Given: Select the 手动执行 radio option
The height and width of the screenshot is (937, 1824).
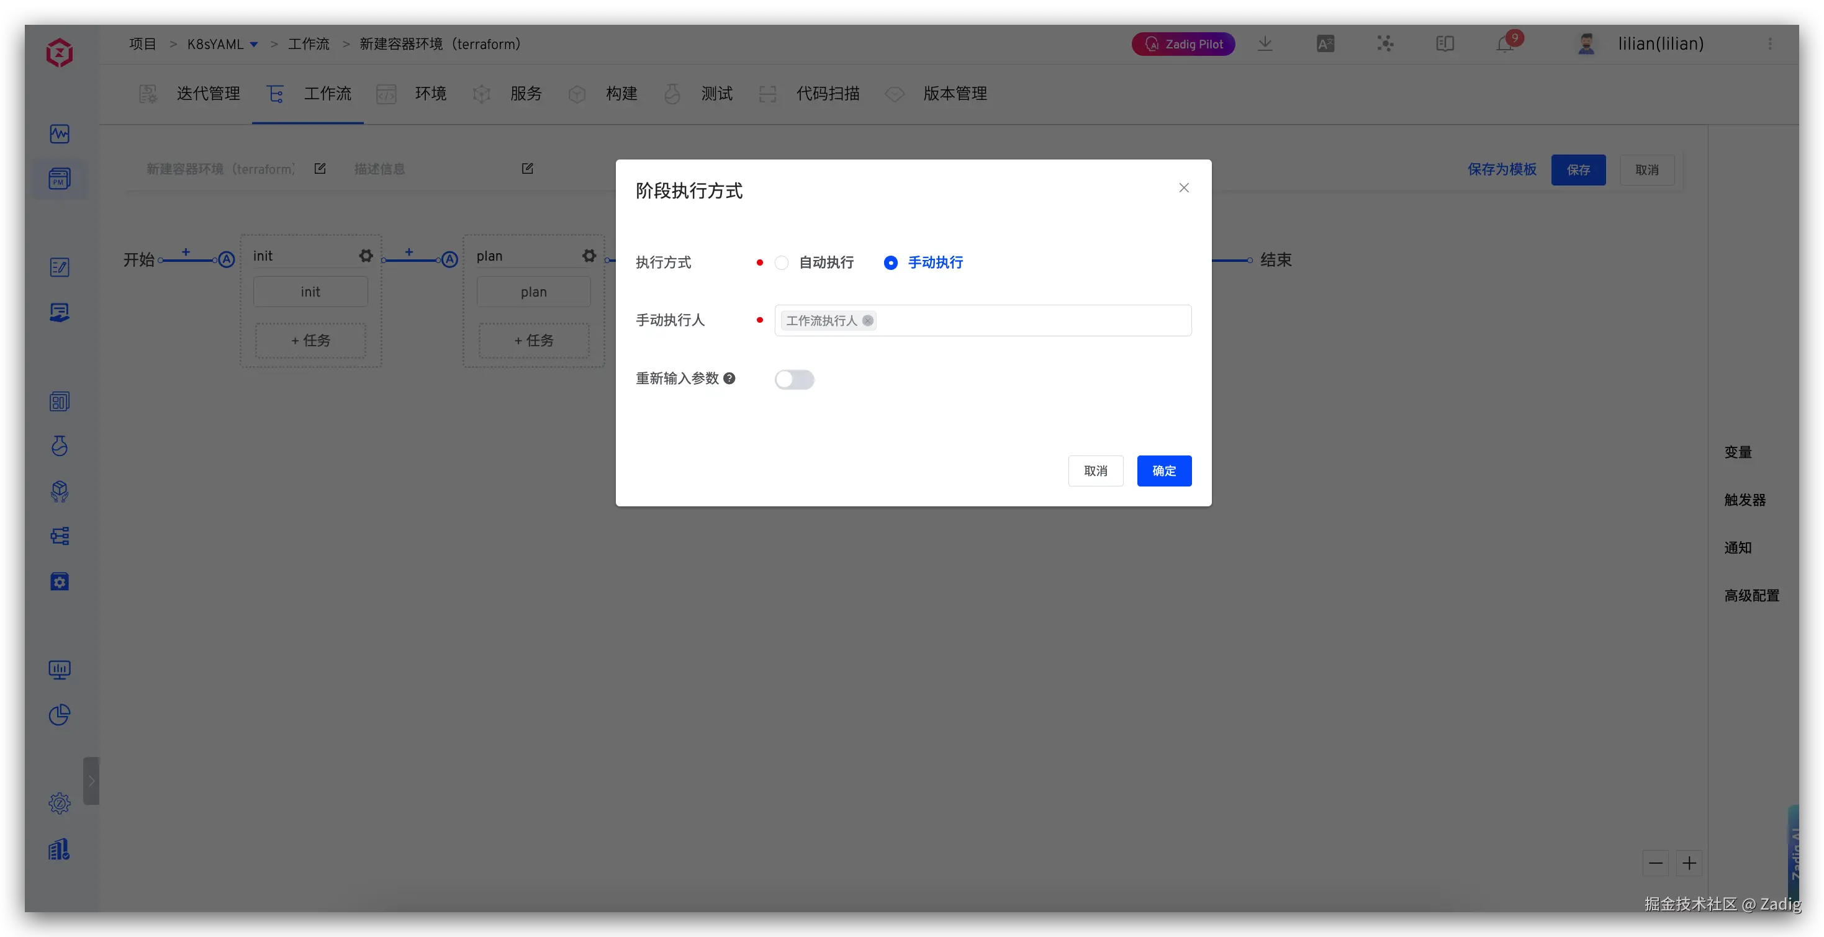Looking at the screenshot, I should click(891, 262).
